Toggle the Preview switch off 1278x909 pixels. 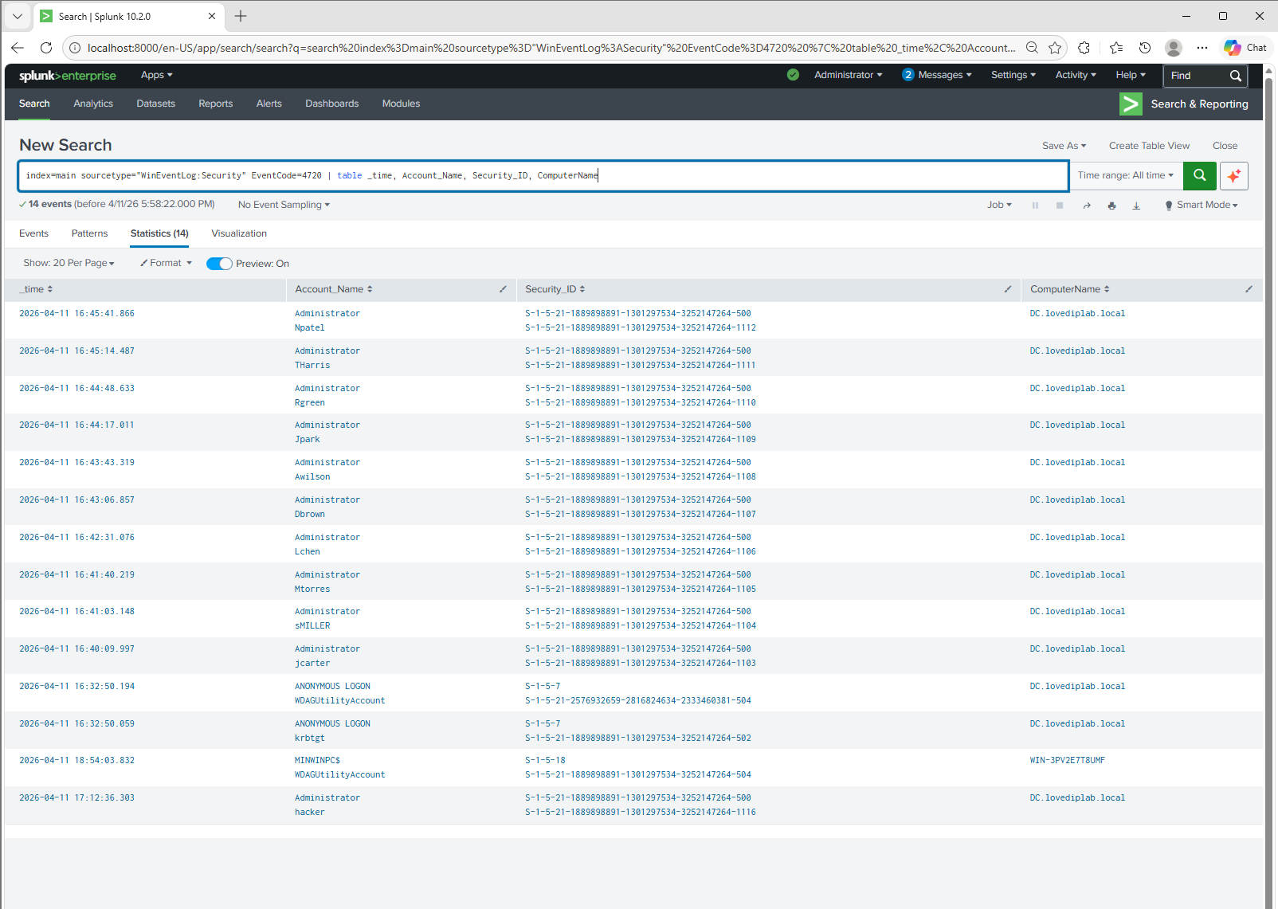(219, 264)
